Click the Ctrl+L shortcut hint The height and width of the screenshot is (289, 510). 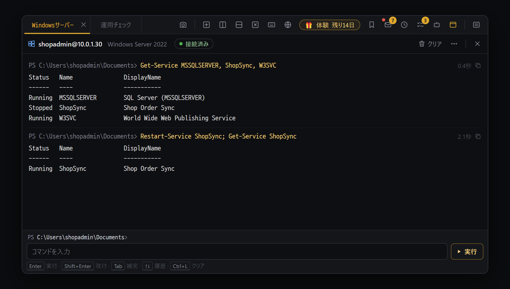180,266
